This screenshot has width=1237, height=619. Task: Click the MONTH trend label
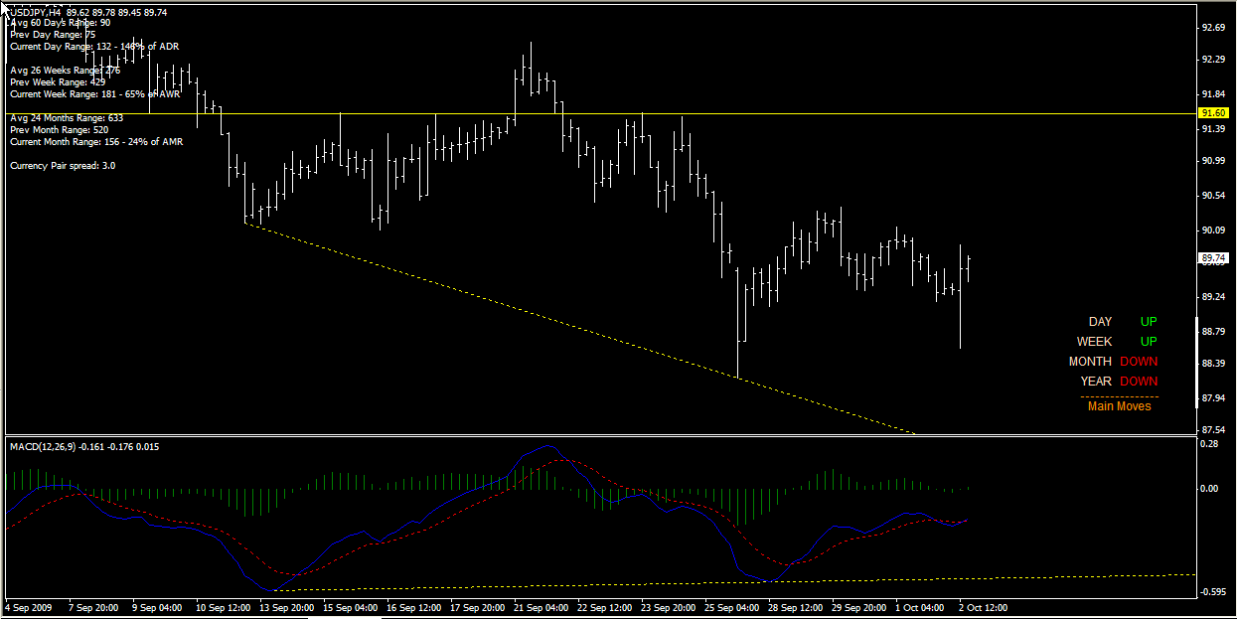(x=1091, y=362)
